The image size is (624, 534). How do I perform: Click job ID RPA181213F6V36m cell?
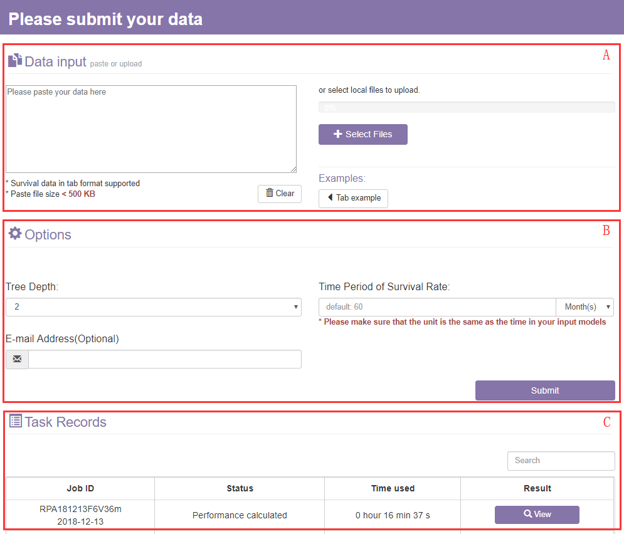click(x=80, y=509)
